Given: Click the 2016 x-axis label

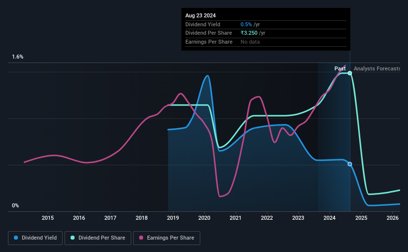Looking at the screenshot, I should [x=79, y=218].
